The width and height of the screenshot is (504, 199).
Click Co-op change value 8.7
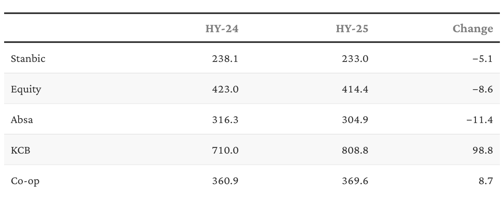tap(486, 181)
